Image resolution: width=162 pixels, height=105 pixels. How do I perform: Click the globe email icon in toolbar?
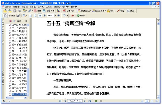click(44, 11)
